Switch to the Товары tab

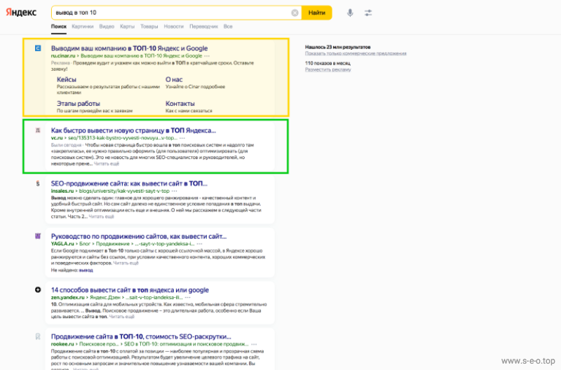(x=149, y=27)
